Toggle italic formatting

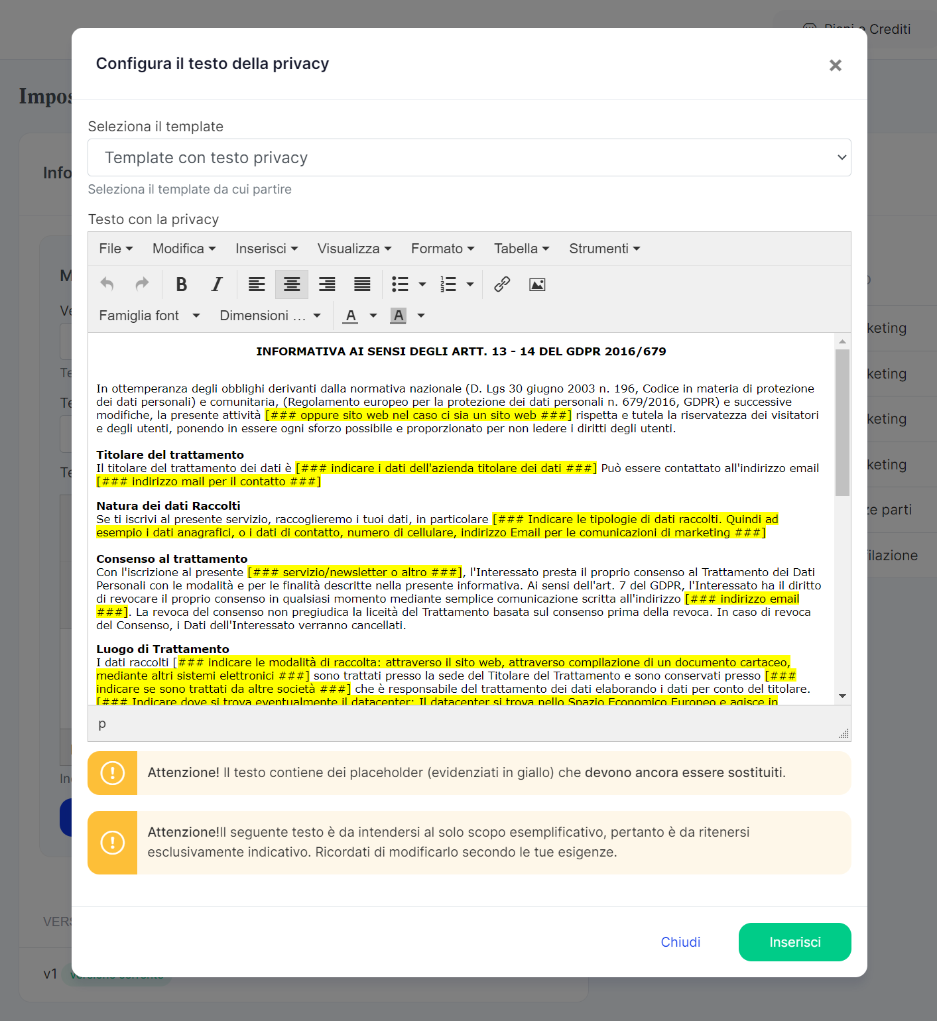(x=216, y=284)
